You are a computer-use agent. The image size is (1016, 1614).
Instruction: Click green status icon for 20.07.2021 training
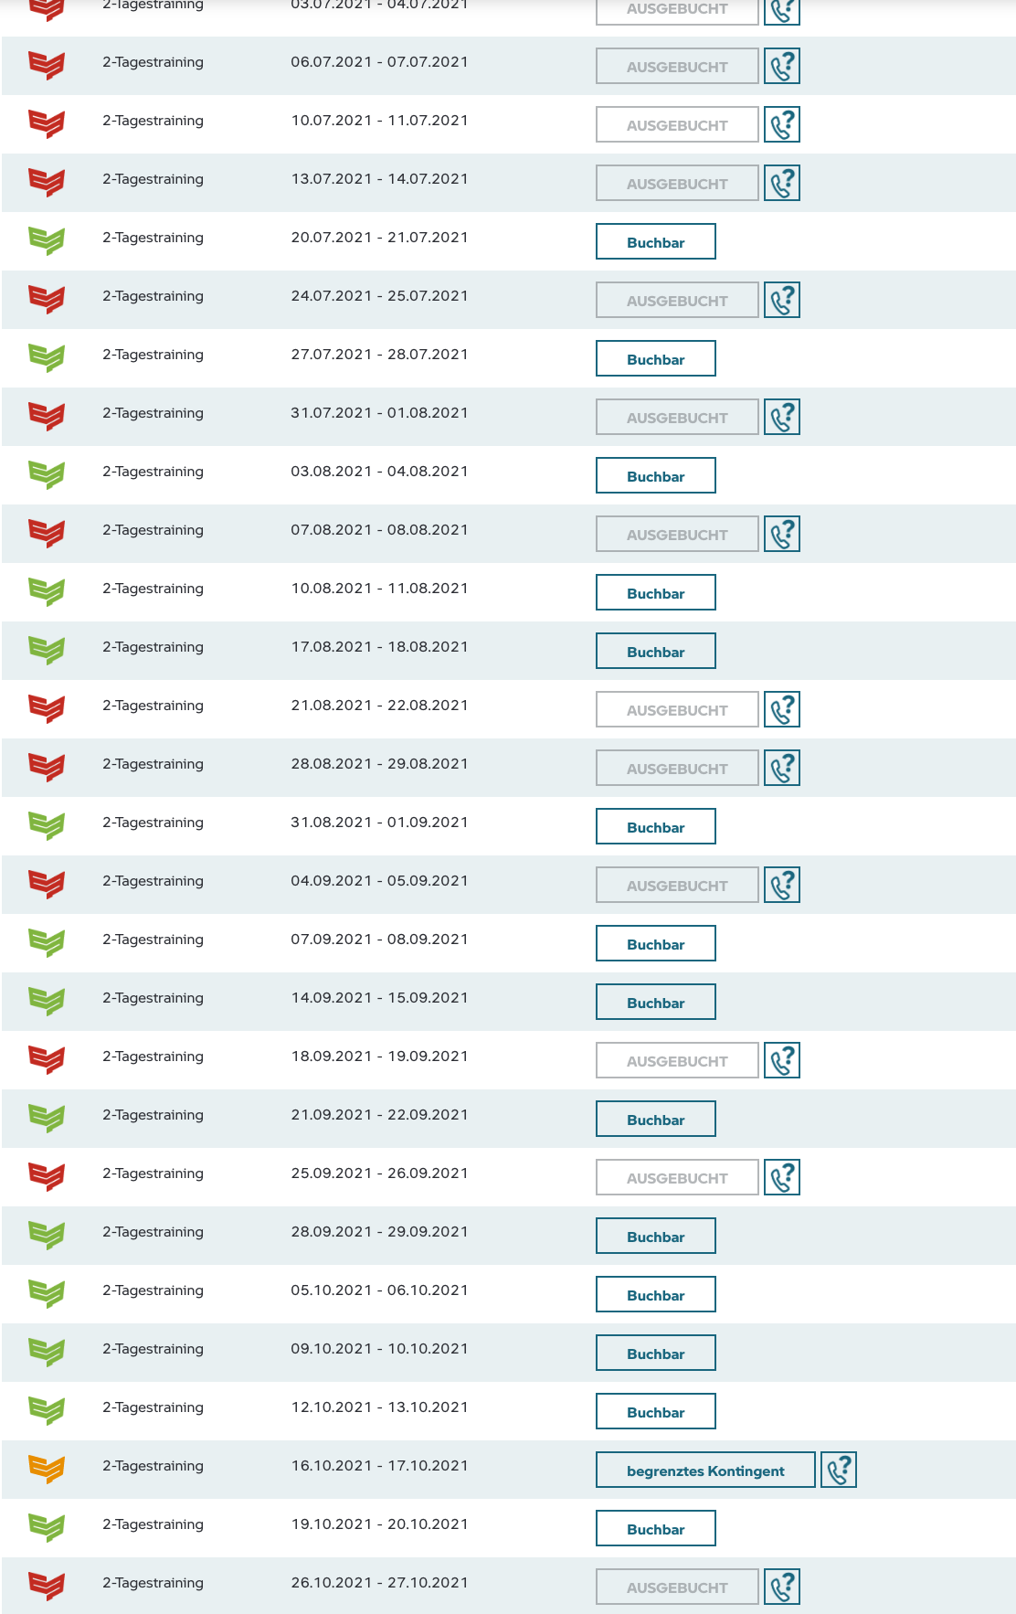tap(47, 239)
